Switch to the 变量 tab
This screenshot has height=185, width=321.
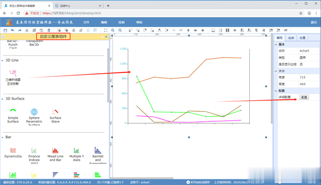tap(302, 38)
